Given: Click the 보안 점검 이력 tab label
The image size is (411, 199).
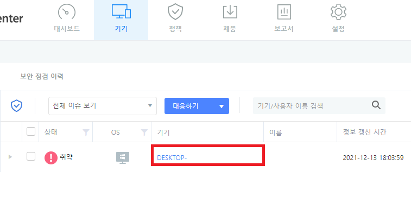Looking at the screenshot, I should click(42, 77).
